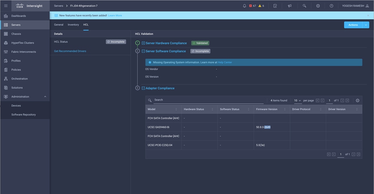Follow the Learn More banner link

point(115,16)
